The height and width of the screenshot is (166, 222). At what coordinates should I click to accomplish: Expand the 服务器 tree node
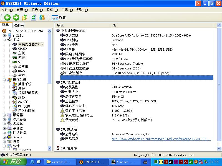4,115
